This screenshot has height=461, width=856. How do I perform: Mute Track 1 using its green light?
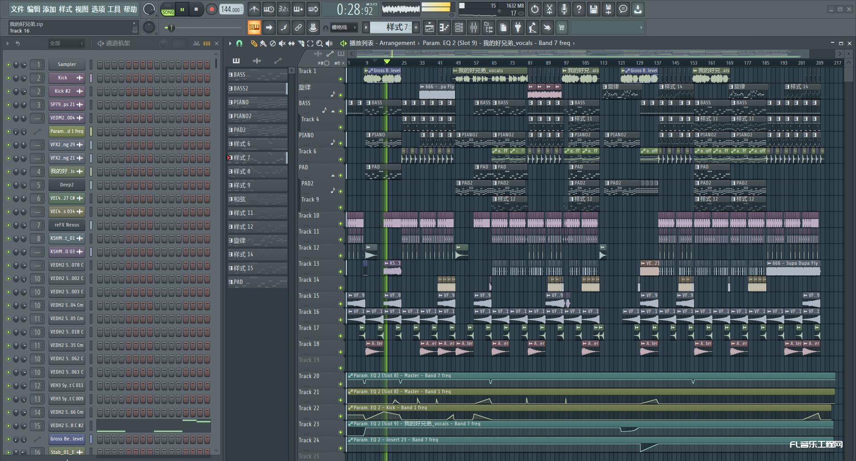click(x=340, y=79)
